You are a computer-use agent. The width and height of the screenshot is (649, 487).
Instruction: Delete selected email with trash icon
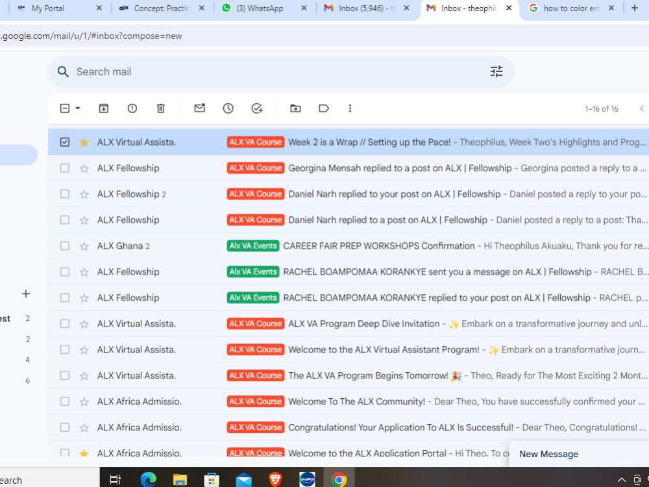click(x=160, y=108)
